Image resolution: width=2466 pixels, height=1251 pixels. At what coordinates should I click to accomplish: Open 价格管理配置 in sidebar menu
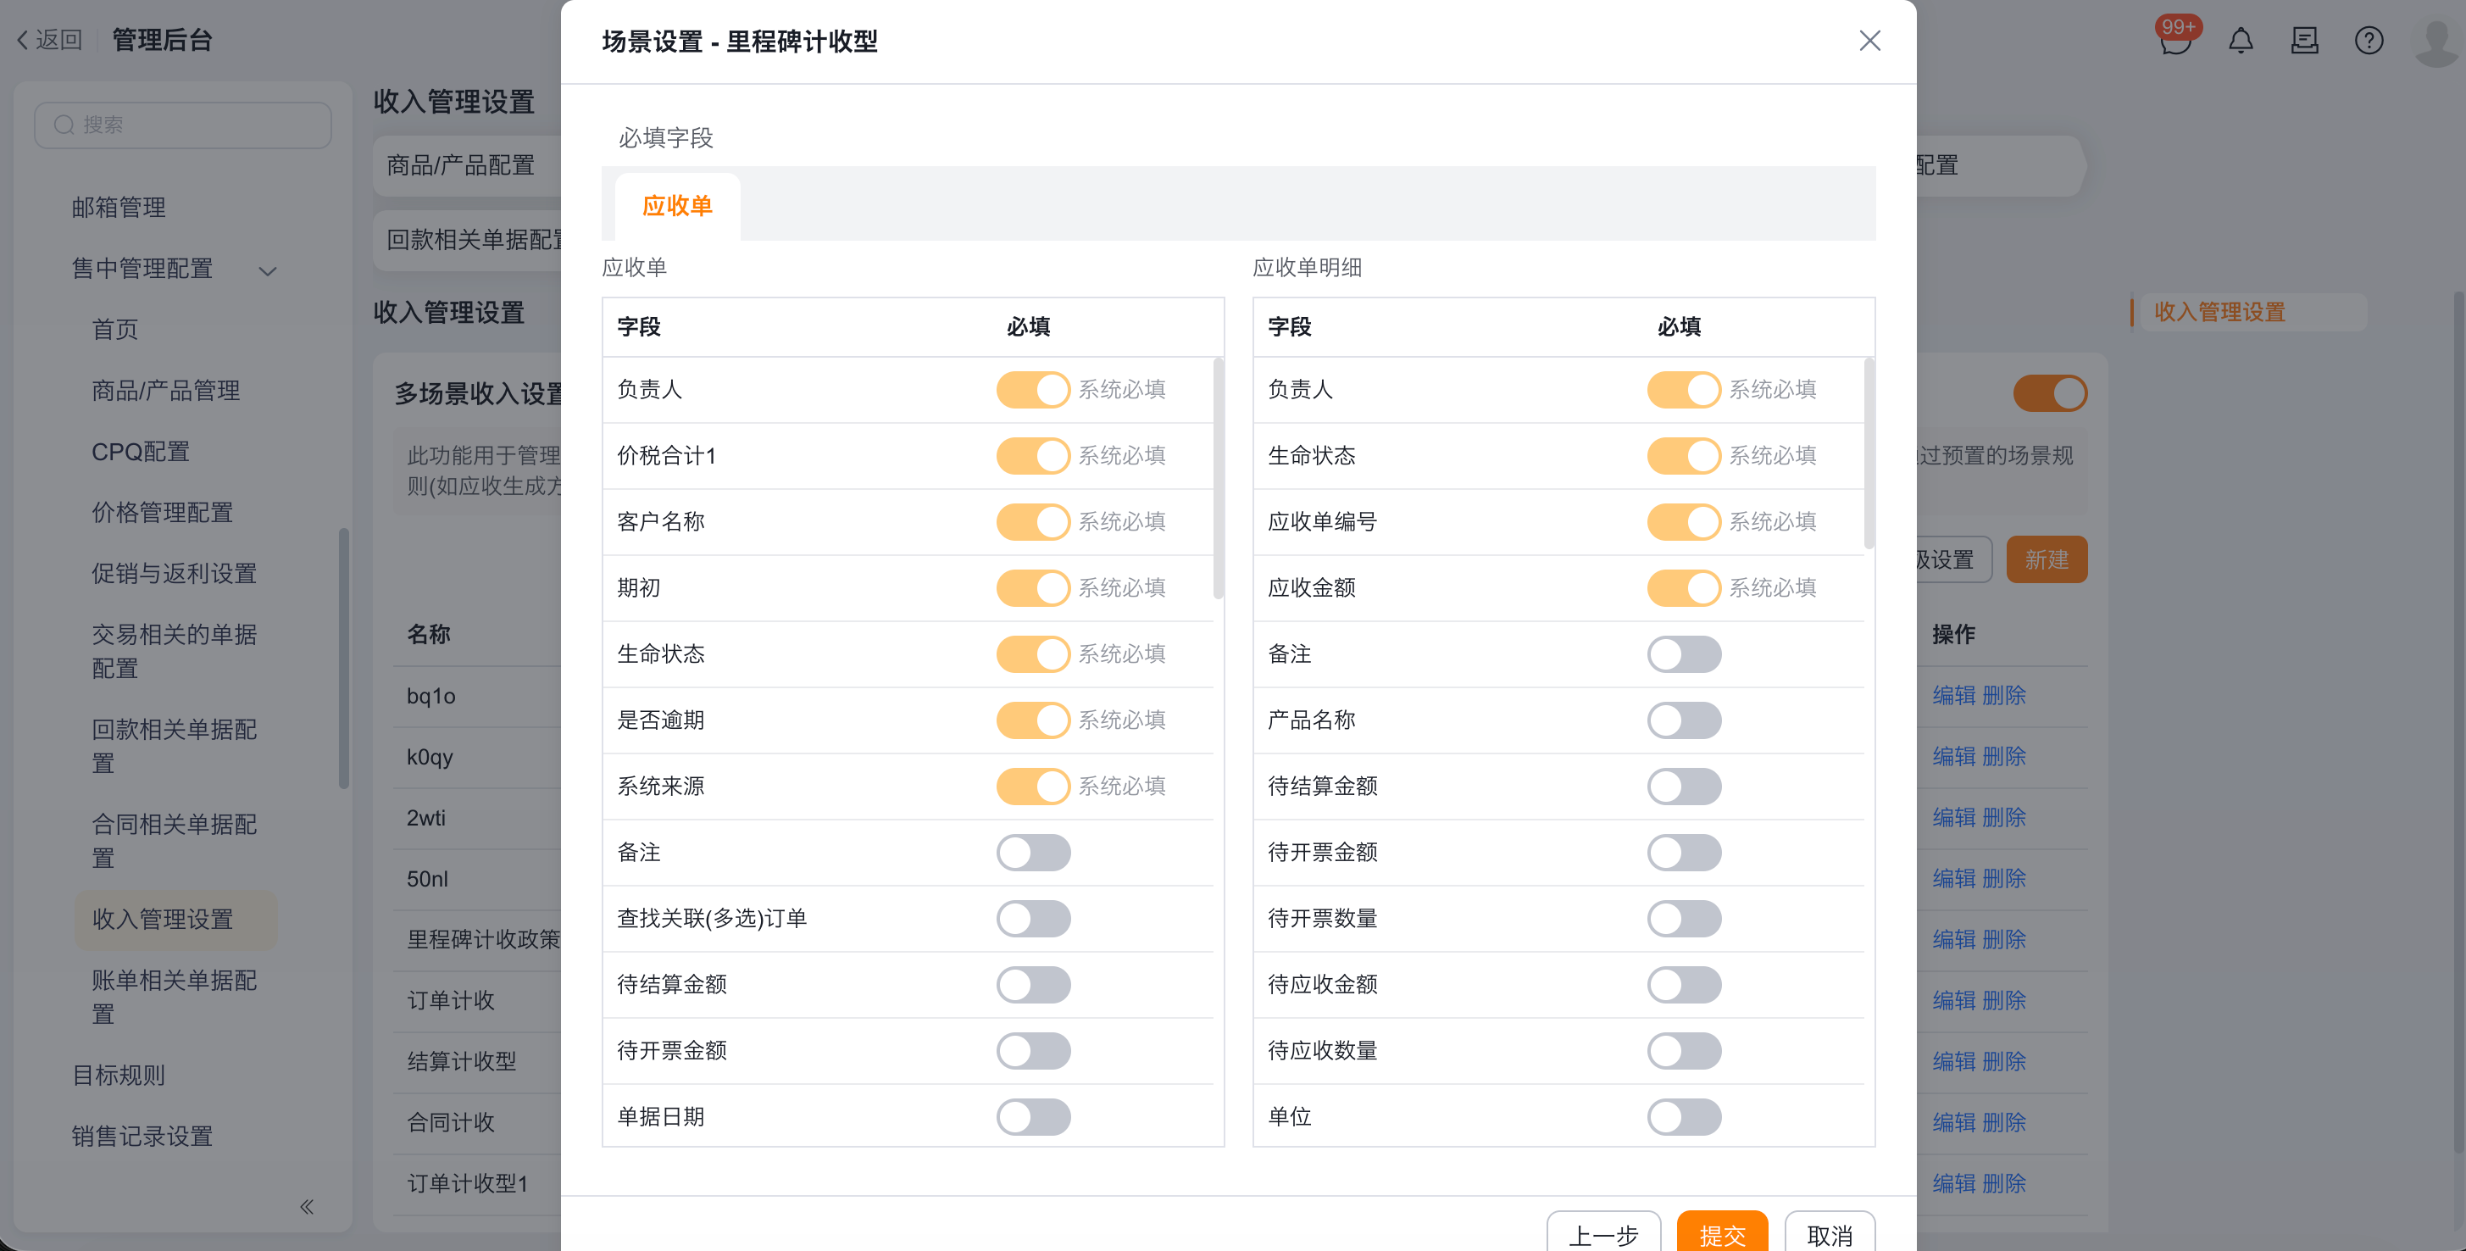(163, 512)
